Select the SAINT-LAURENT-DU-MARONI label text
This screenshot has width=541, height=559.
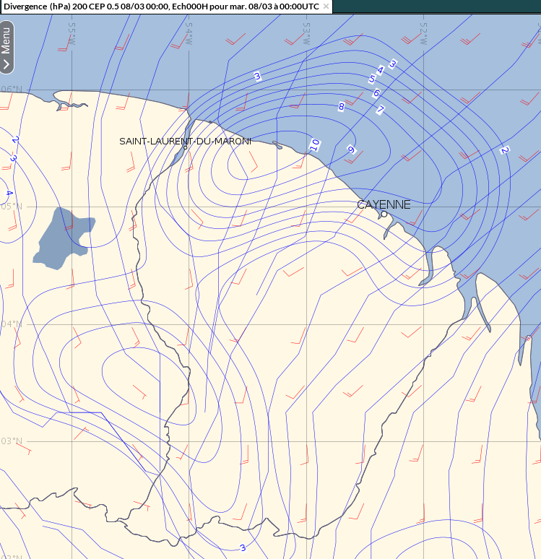click(185, 141)
